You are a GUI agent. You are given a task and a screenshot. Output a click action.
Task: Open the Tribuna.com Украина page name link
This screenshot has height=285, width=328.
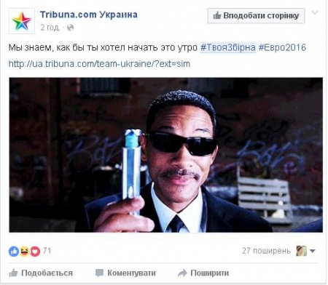89,15
